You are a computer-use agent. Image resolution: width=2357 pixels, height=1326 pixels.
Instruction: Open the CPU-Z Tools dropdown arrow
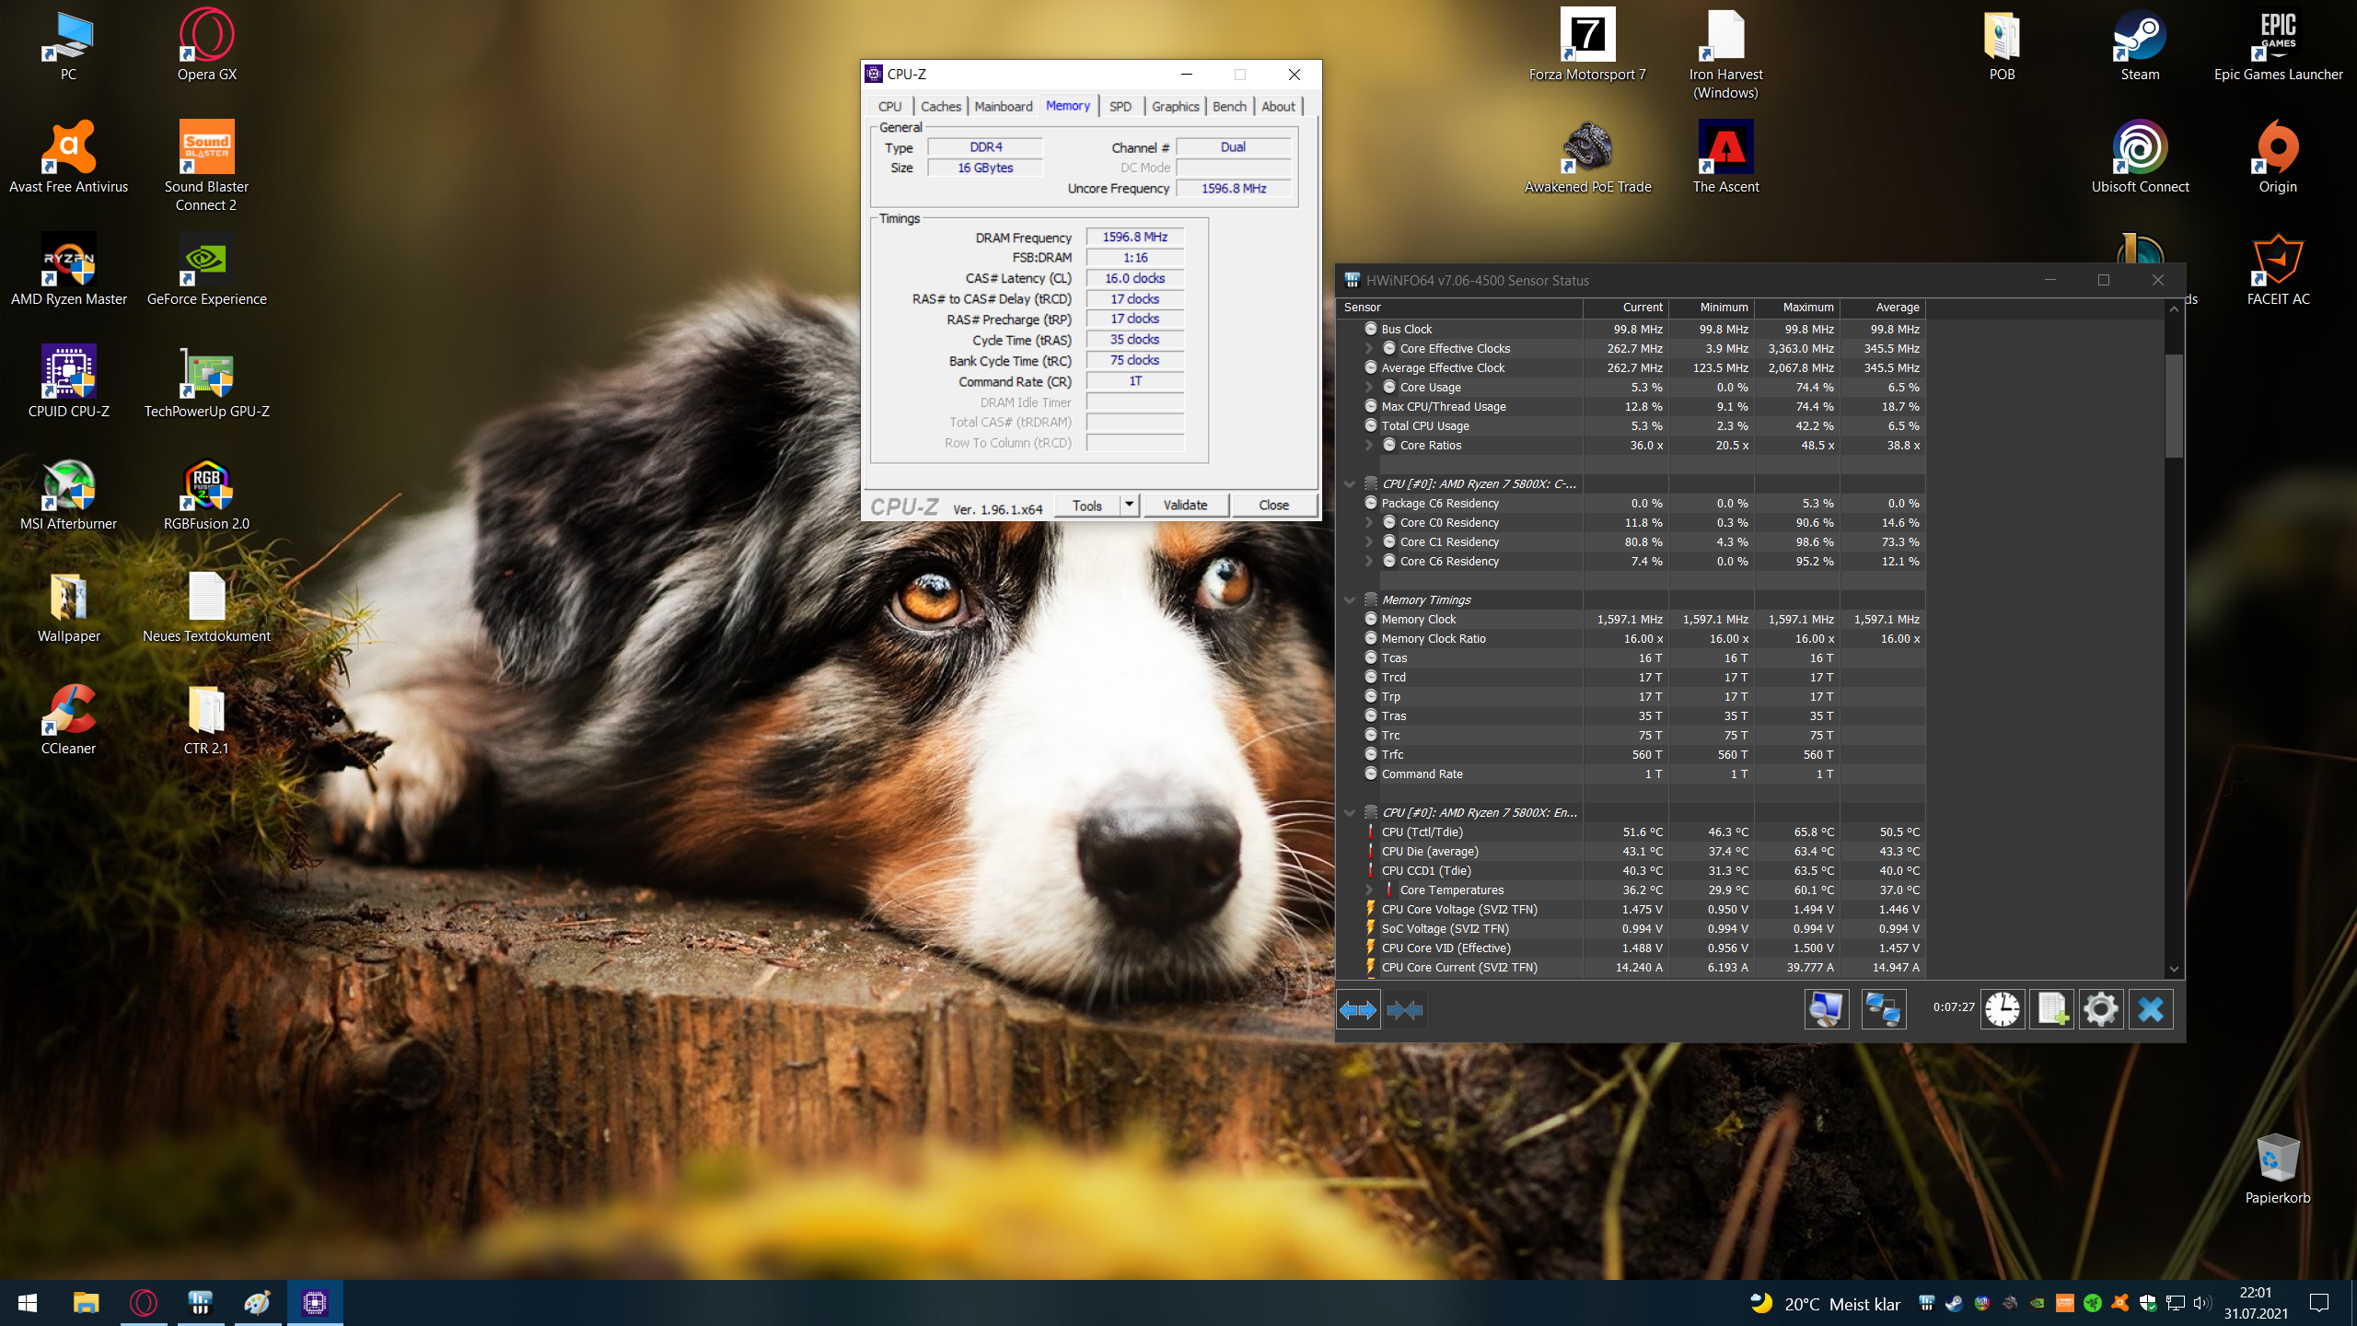(1130, 505)
